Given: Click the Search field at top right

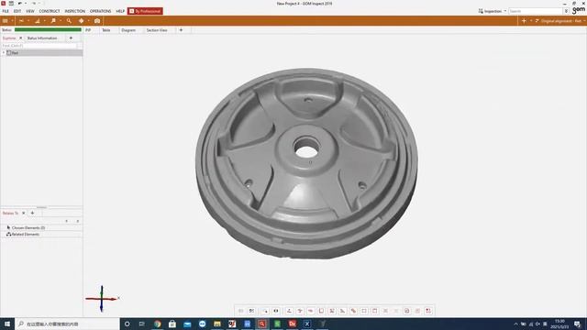Looking at the screenshot, I should click(x=536, y=11).
